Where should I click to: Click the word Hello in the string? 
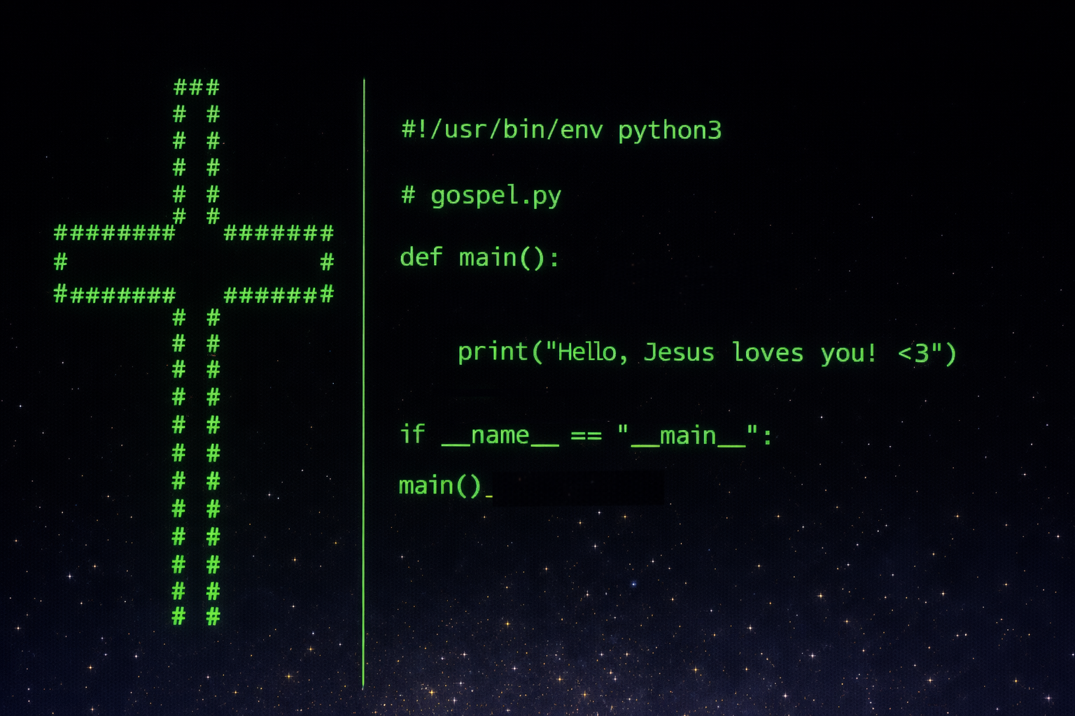pyautogui.click(x=586, y=352)
